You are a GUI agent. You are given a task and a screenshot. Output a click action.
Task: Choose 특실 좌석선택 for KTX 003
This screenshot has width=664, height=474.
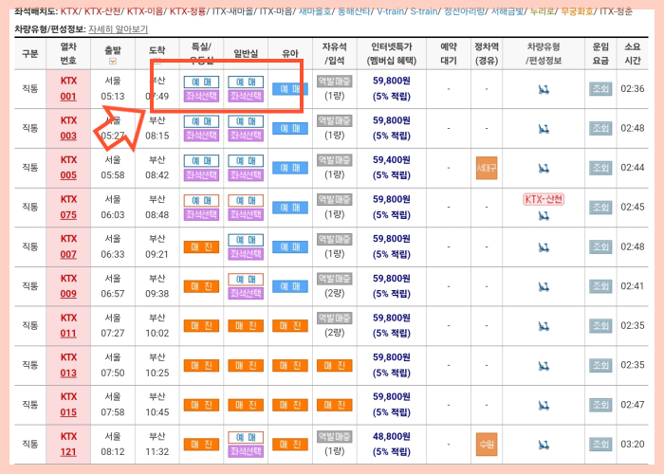pyautogui.click(x=201, y=136)
